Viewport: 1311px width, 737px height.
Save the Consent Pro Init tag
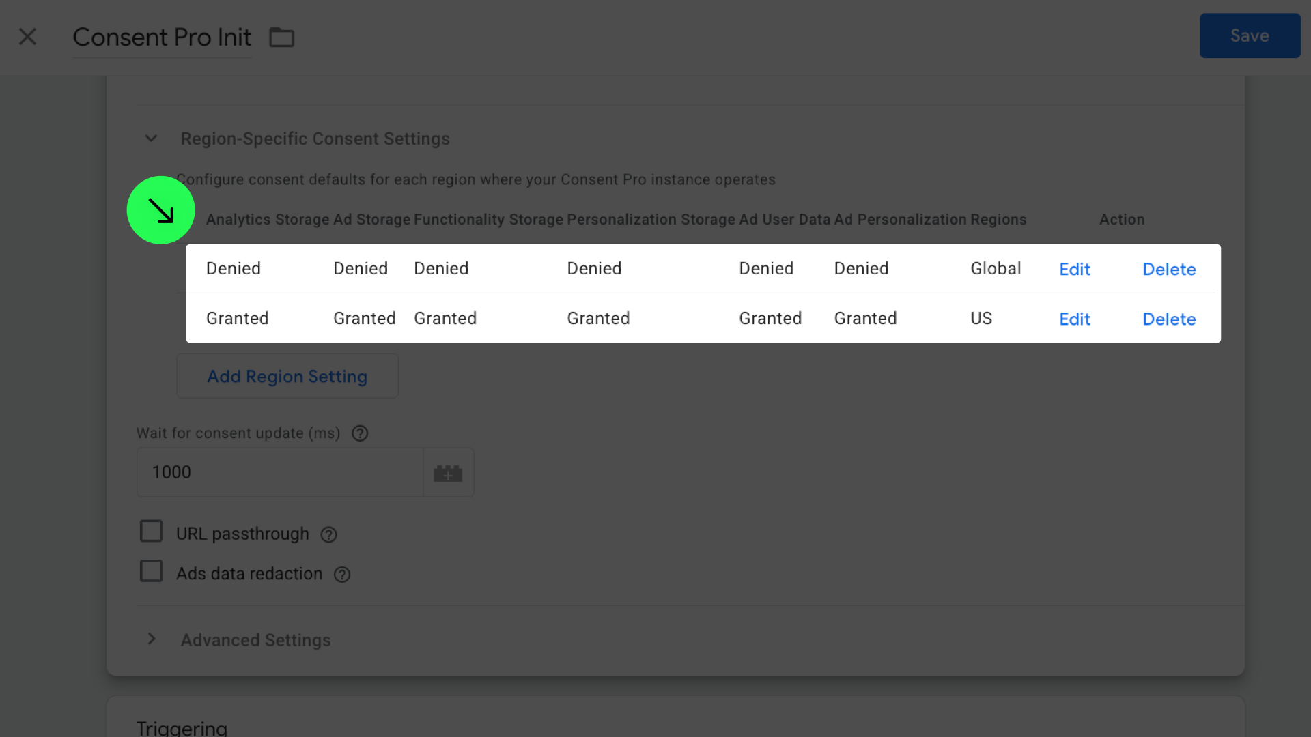tap(1249, 36)
